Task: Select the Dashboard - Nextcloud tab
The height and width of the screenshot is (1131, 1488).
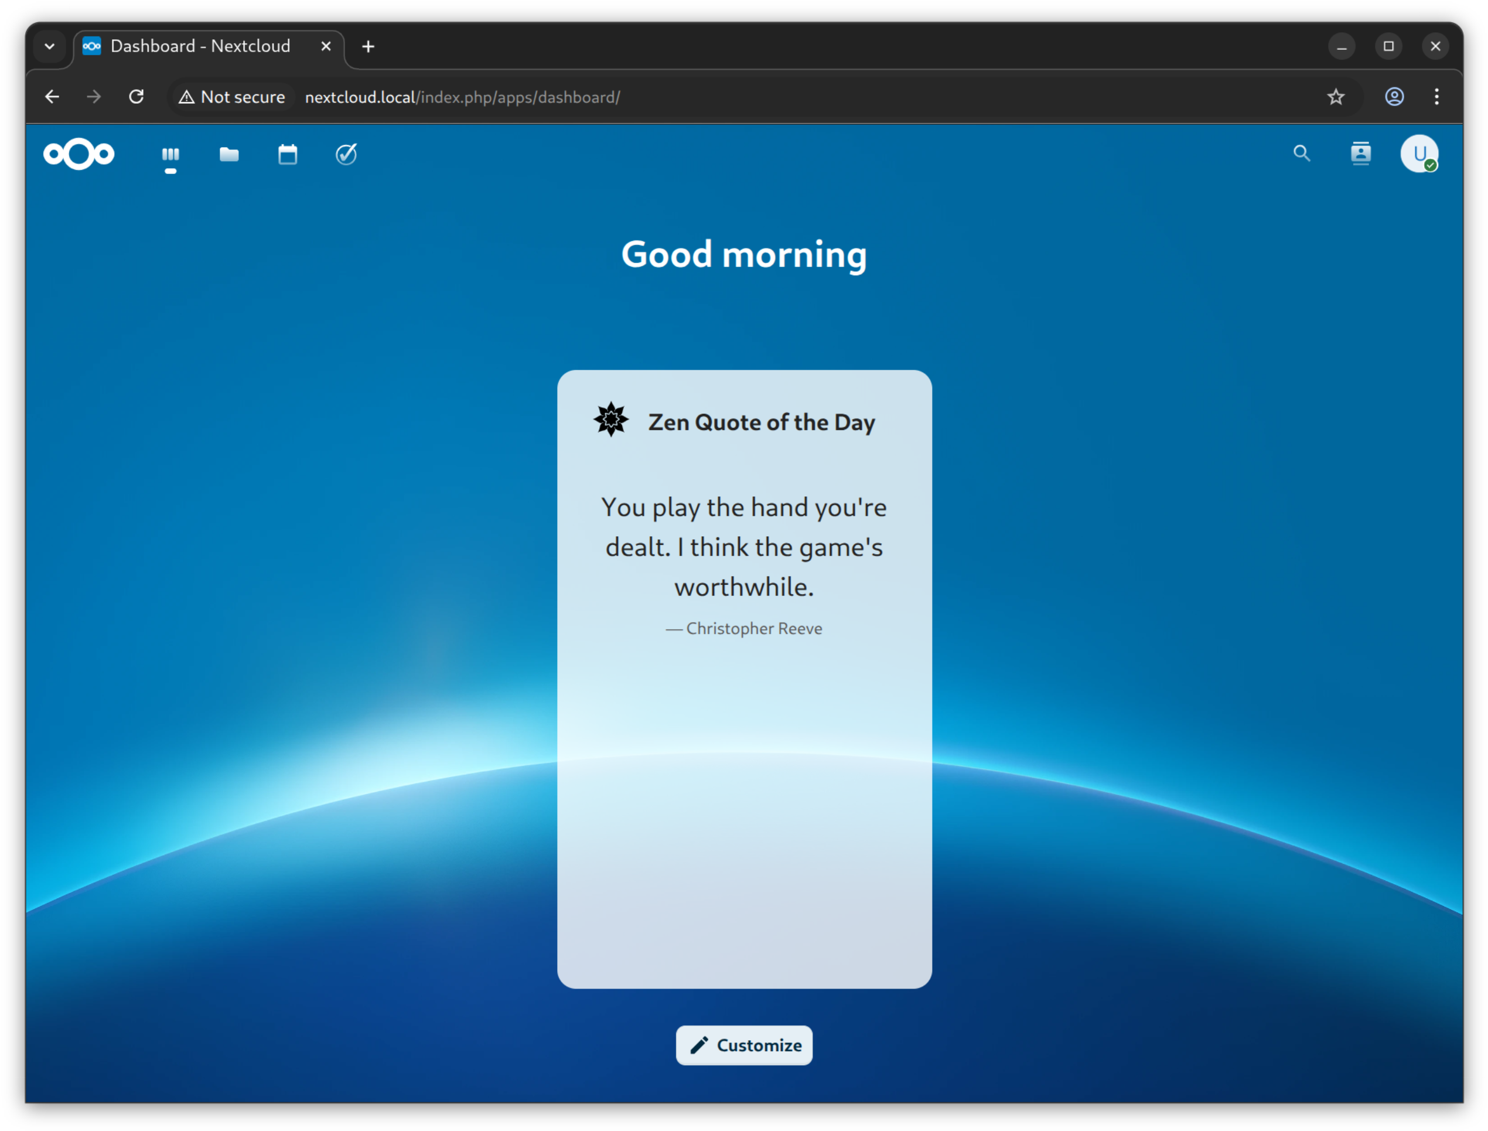Action: [199, 46]
